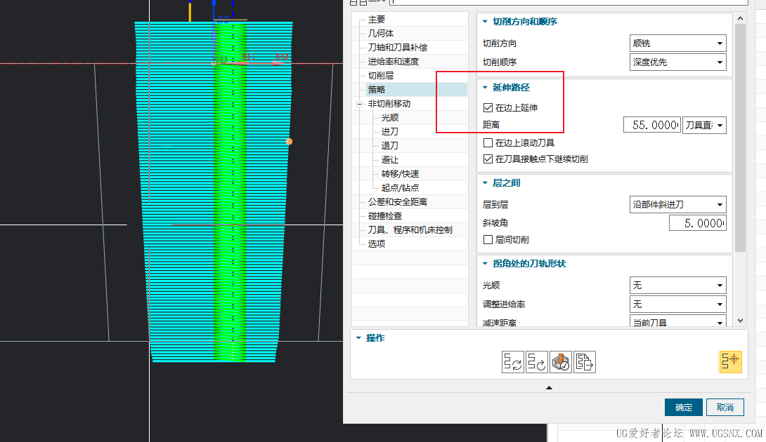Click the 斜坡角 value field 5.0000

[x=698, y=223]
